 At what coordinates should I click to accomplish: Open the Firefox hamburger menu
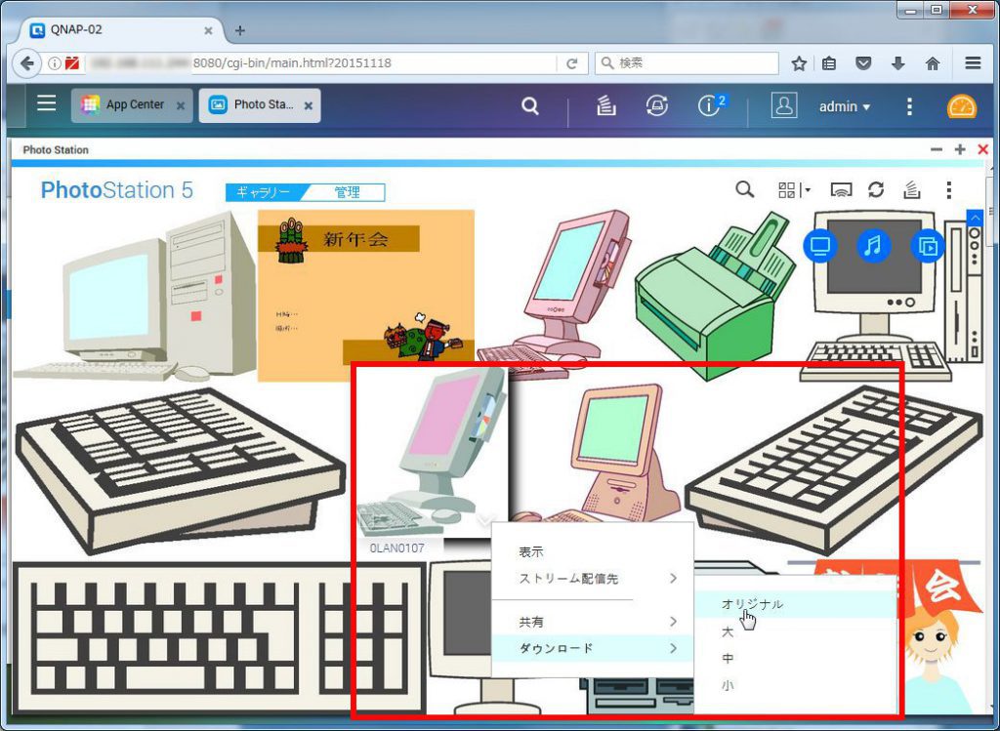tap(973, 63)
